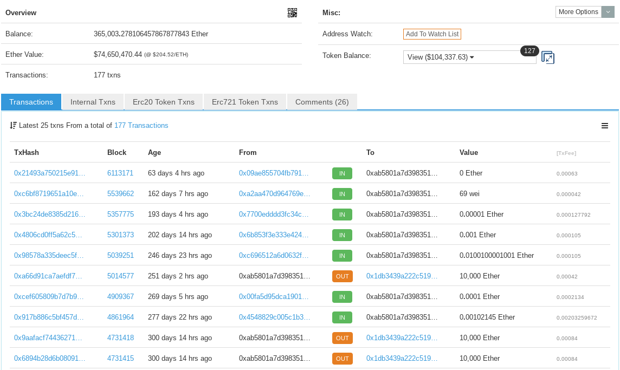The width and height of the screenshot is (620, 370).
Task: Click Add To Watch List button
Action: click(432, 34)
